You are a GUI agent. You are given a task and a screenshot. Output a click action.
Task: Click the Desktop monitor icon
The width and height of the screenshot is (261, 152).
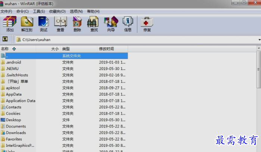pos(3,120)
